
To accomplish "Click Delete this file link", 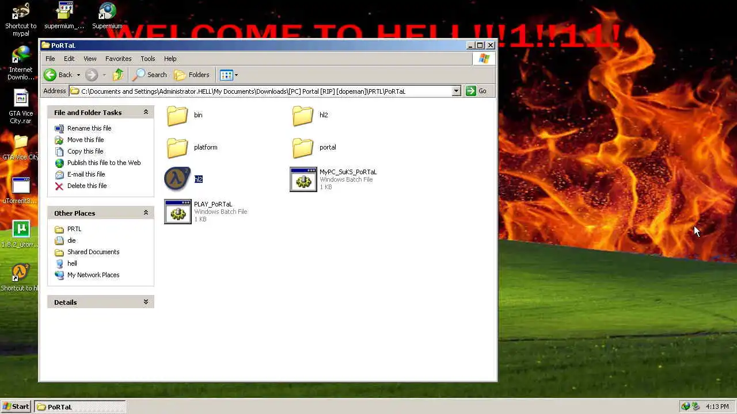I will coord(87,186).
